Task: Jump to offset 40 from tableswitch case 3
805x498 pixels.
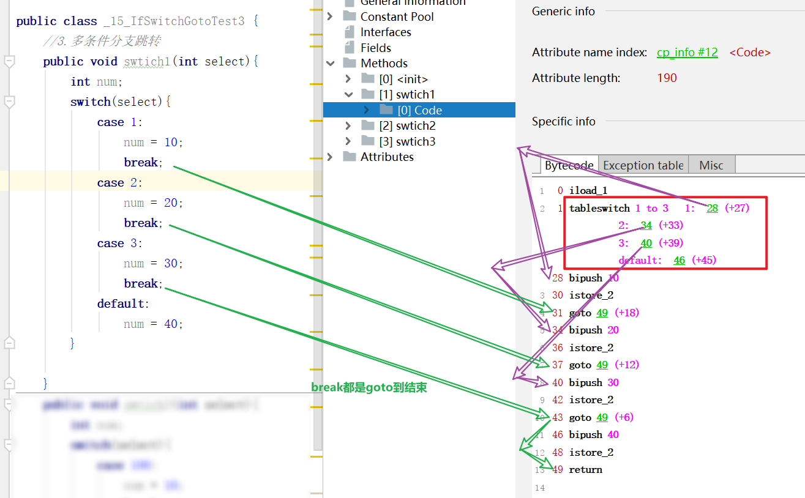Action: [x=646, y=243]
